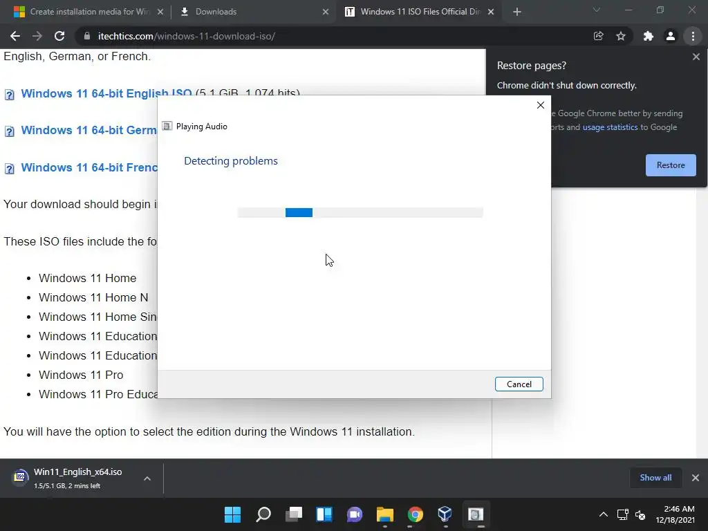
Task: Close the Downloads tab
Action: [326, 12]
